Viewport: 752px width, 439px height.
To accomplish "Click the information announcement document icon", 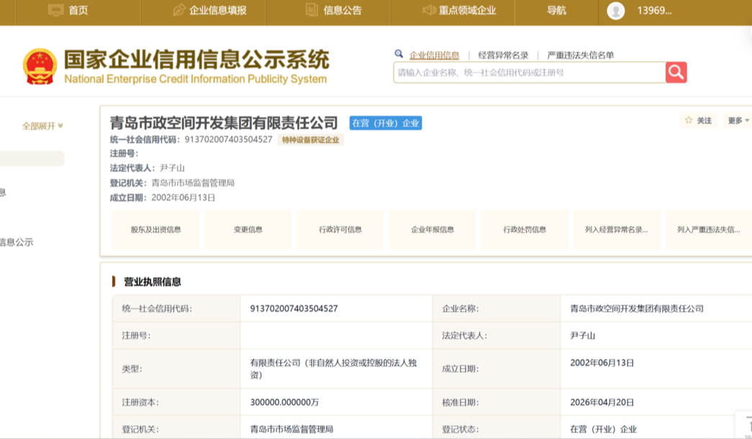I will pyautogui.click(x=312, y=10).
